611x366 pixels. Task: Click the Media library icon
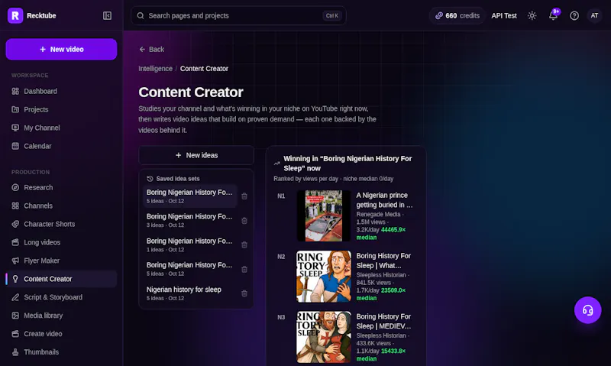click(x=15, y=316)
